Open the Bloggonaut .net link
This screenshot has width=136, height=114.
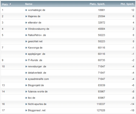[37, 110]
